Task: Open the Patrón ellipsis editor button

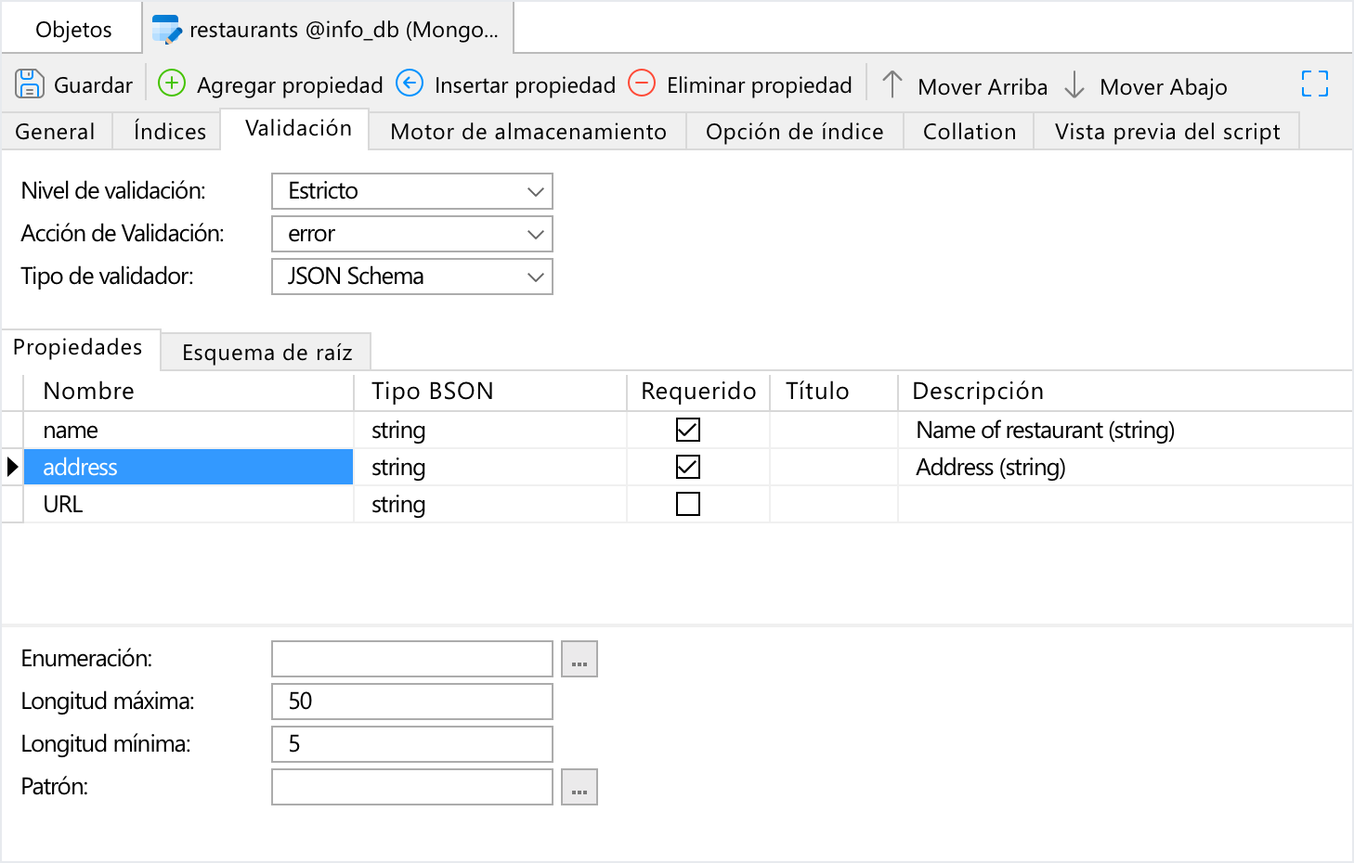Action: 579,787
